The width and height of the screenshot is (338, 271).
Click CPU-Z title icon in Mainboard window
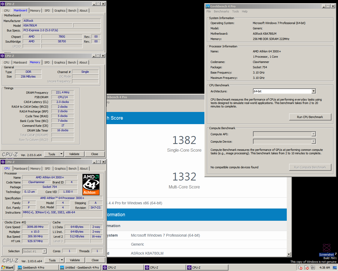click(x=3, y=4)
